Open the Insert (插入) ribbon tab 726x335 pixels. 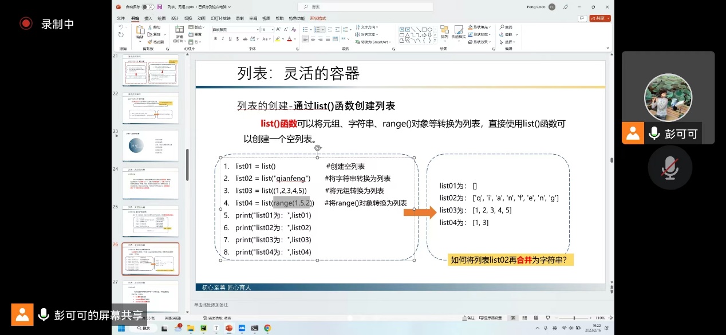[148, 18]
